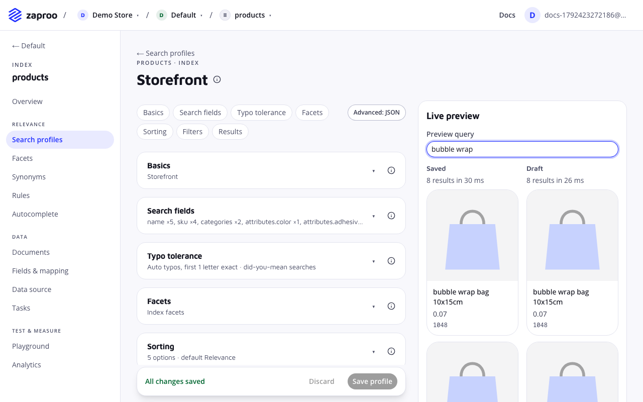Go back to Search profiles

166,53
